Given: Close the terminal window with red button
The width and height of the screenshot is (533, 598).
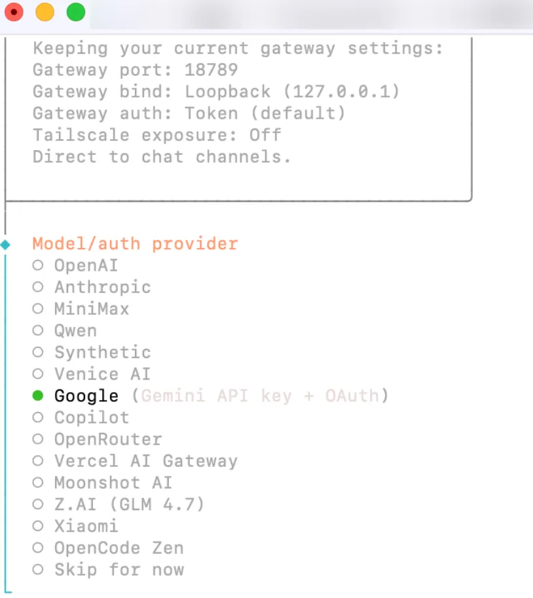Looking at the screenshot, I should click(14, 12).
